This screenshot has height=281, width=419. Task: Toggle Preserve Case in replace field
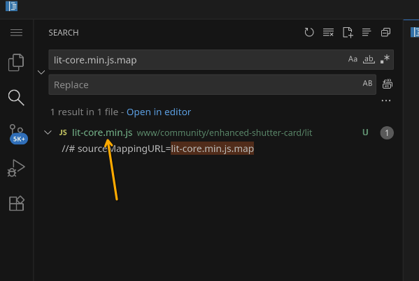367,84
